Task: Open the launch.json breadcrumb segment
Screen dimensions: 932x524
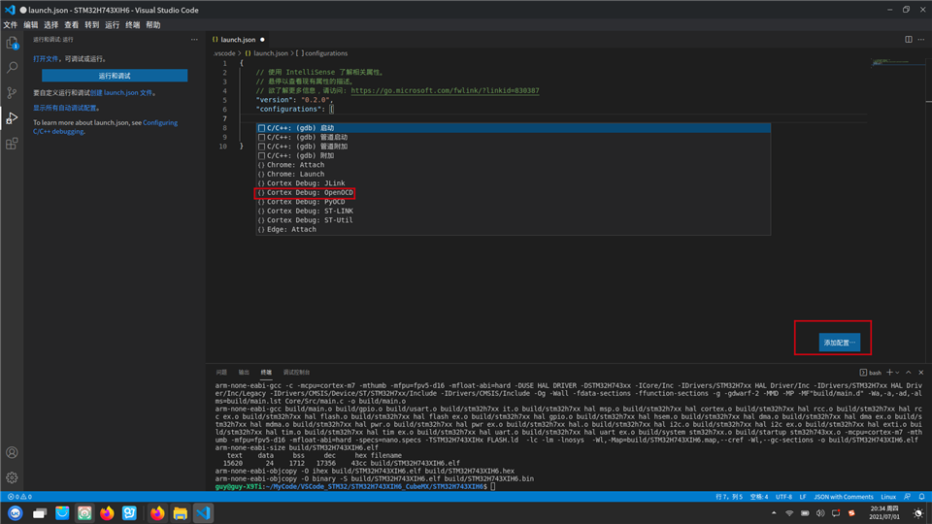Action: point(267,53)
